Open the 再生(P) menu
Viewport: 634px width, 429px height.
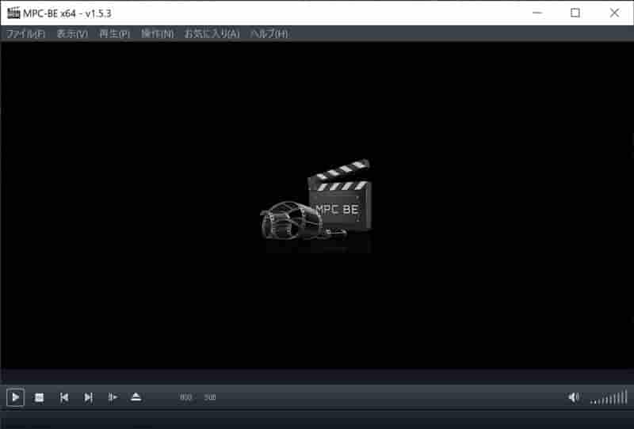click(x=114, y=34)
